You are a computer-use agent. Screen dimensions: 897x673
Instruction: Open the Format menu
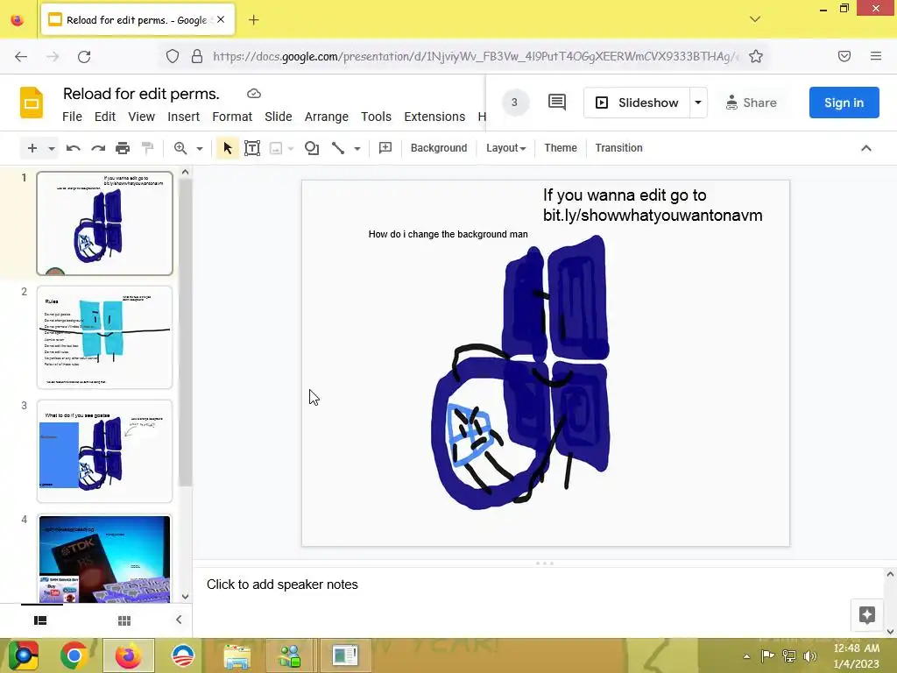coord(232,117)
